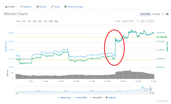The width and height of the screenshot is (171, 104).
Task: Toggle Price (USD) series in legend
Action: point(80,97)
